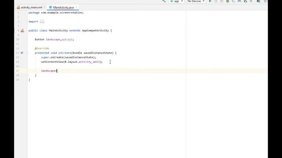The height and width of the screenshot is (158, 282).
Task: Click the savedInstanceState parameter in onCreate signature
Action: (98, 53)
